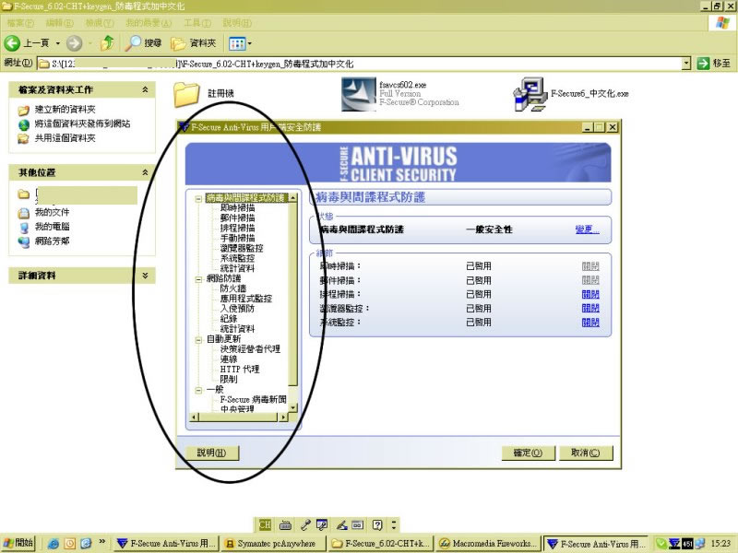738x553 pixels.
Task: Collapse the 病毒與間諜程式防護 tree node
Action: coord(198,199)
